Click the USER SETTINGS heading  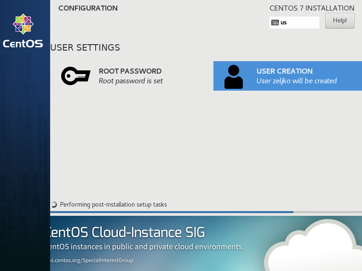(85, 47)
